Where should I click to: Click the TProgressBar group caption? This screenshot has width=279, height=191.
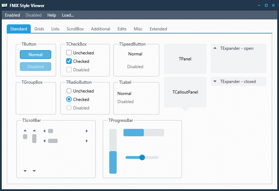tap(121, 120)
